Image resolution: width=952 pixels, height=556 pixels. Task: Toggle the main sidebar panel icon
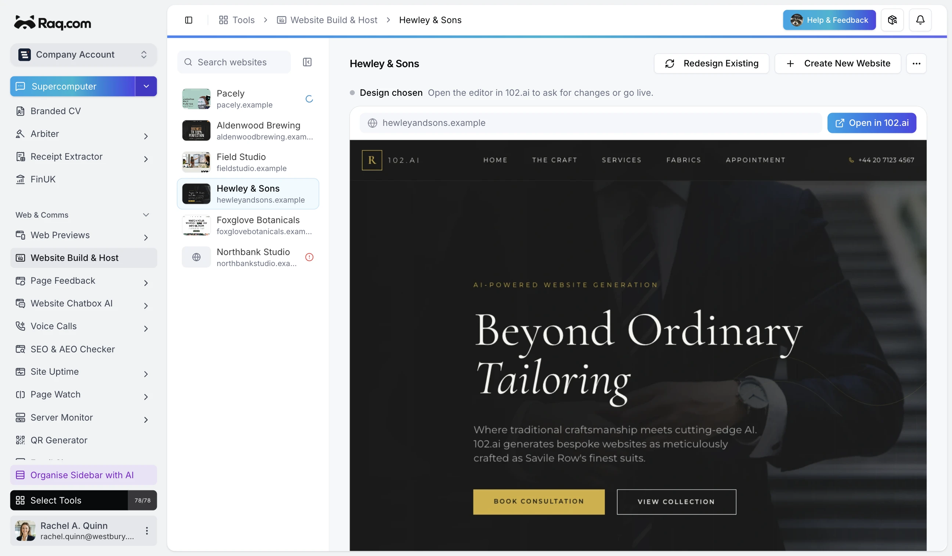pyautogui.click(x=188, y=20)
